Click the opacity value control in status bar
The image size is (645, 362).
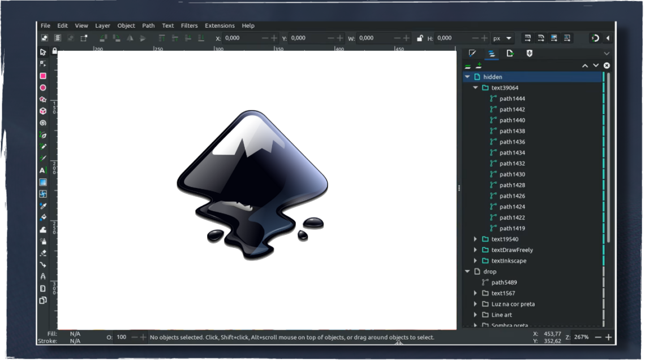point(121,337)
